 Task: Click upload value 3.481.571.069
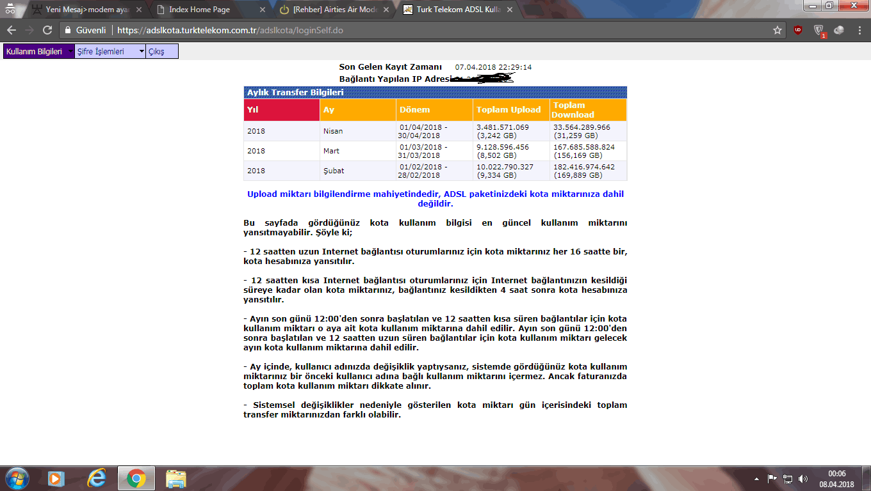pyautogui.click(x=503, y=127)
